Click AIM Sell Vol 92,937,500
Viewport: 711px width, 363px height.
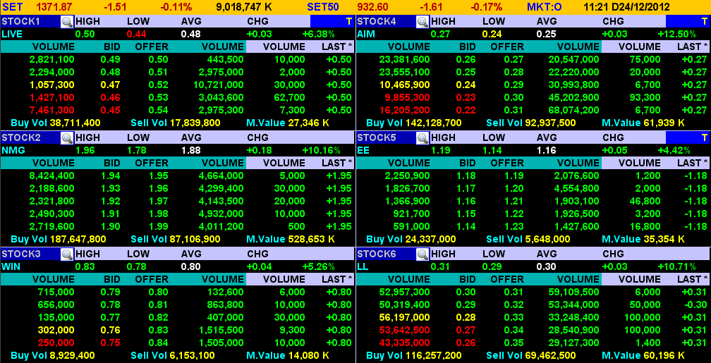click(x=531, y=123)
